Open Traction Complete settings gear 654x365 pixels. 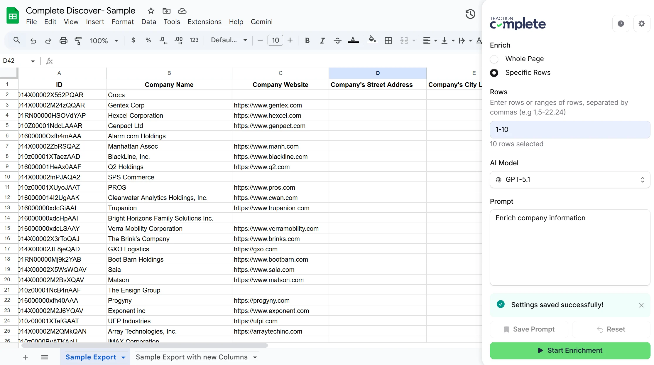(642, 23)
